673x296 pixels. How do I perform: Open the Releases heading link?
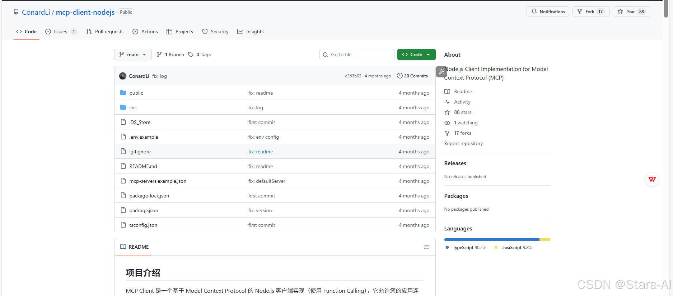pos(455,163)
